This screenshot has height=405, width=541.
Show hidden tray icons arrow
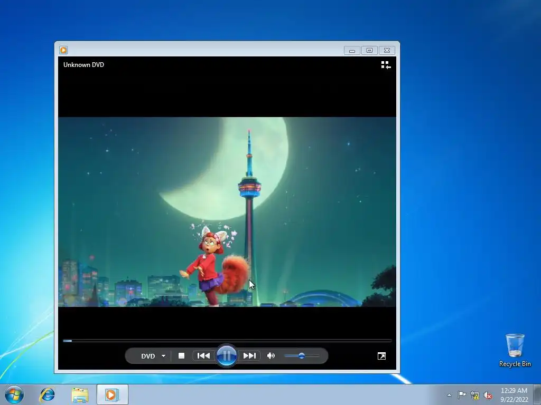coord(449,395)
